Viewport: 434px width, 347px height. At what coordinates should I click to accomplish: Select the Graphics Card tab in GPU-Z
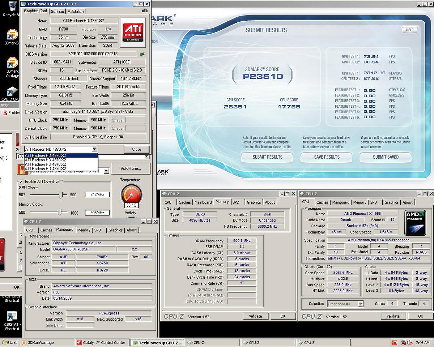(x=35, y=11)
